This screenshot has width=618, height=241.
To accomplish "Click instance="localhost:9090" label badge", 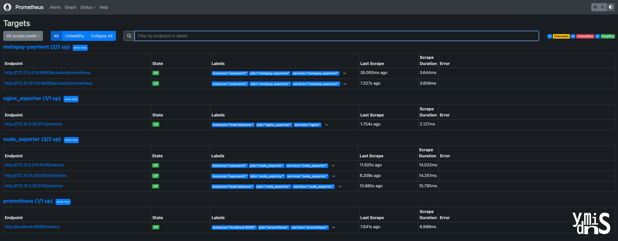I will pyautogui.click(x=234, y=227).
